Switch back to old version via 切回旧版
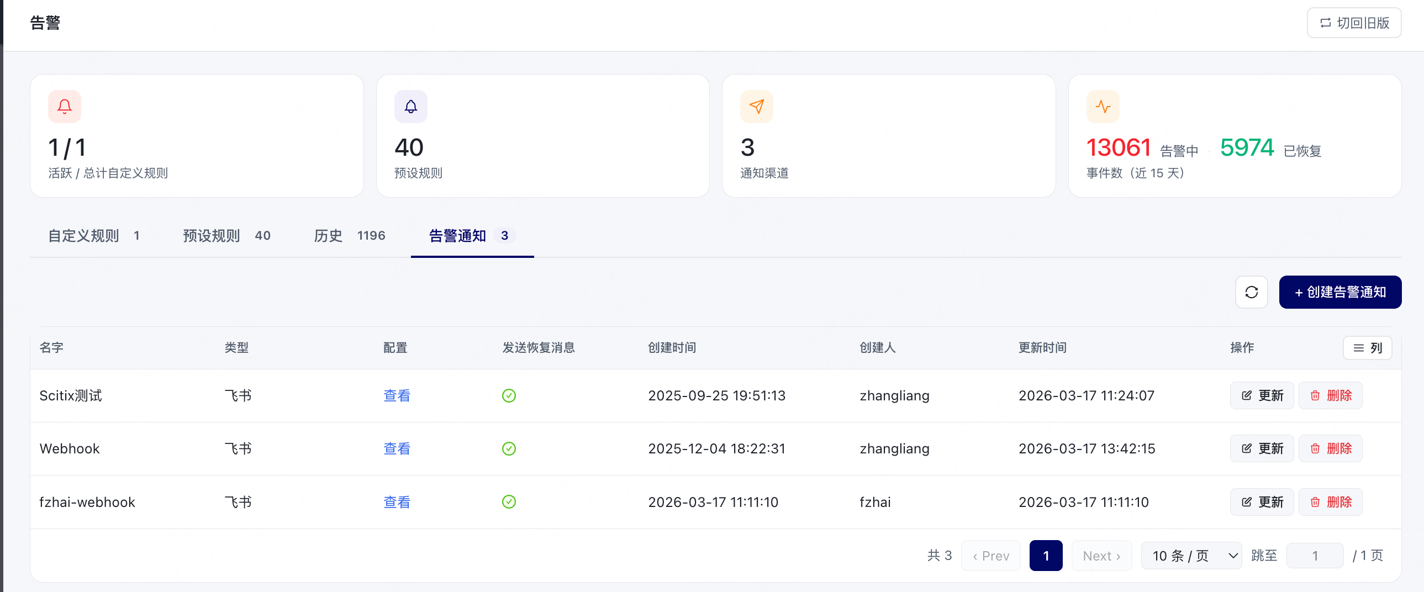This screenshot has height=592, width=1424. 1354,23
